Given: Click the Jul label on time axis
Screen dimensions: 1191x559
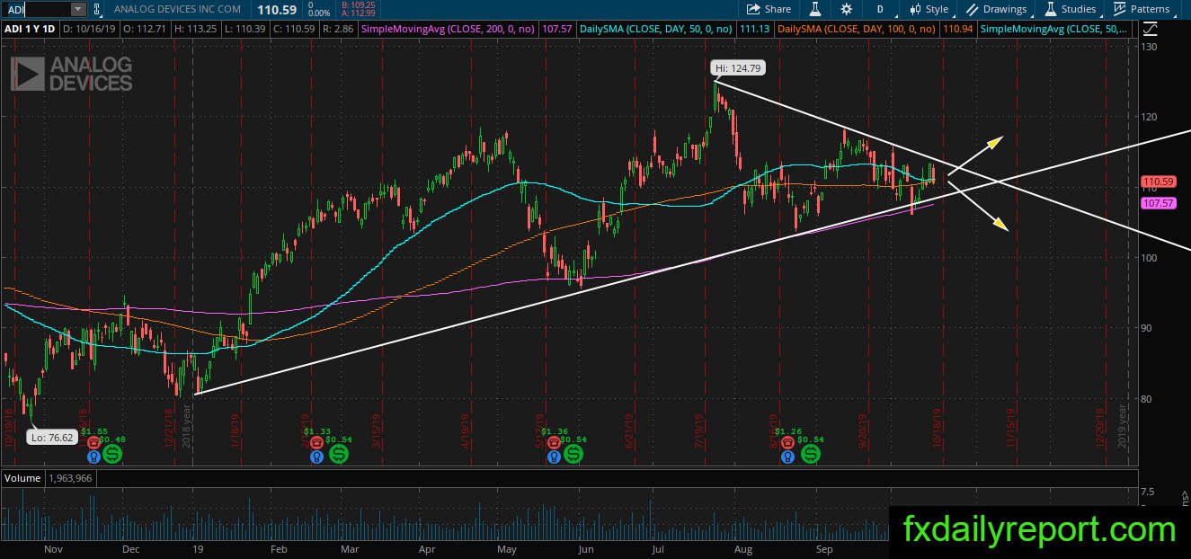Looking at the screenshot, I should click(659, 548).
